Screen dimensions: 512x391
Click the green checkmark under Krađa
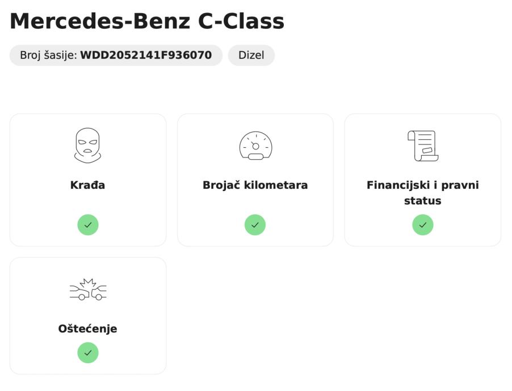click(x=88, y=225)
